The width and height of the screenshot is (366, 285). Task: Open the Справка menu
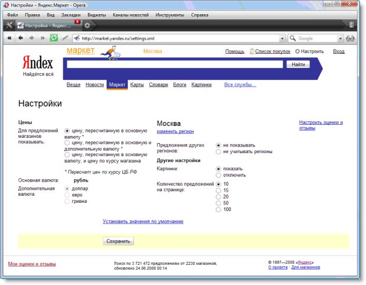click(x=200, y=15)
